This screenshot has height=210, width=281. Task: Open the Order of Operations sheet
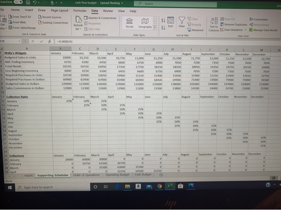(86, 175)
